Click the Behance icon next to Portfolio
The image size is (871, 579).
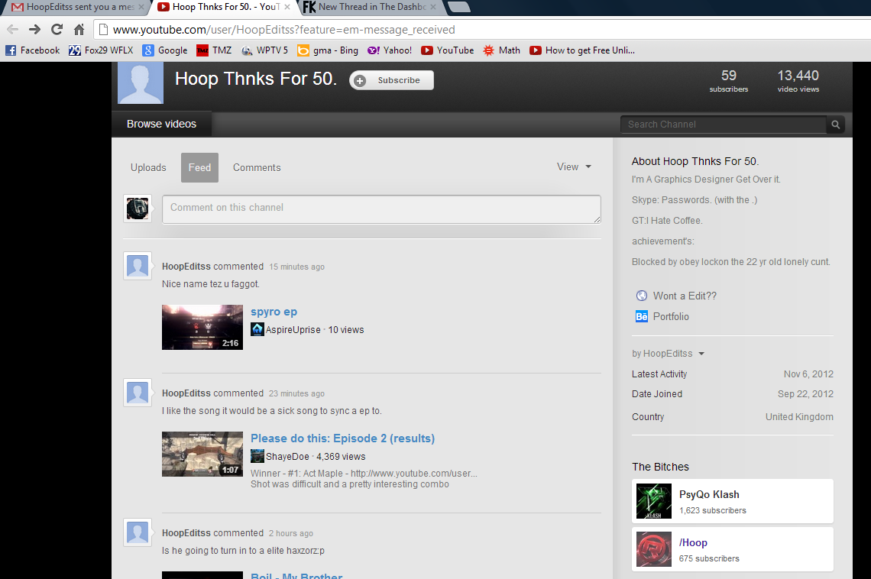click(x=642, y=316)
